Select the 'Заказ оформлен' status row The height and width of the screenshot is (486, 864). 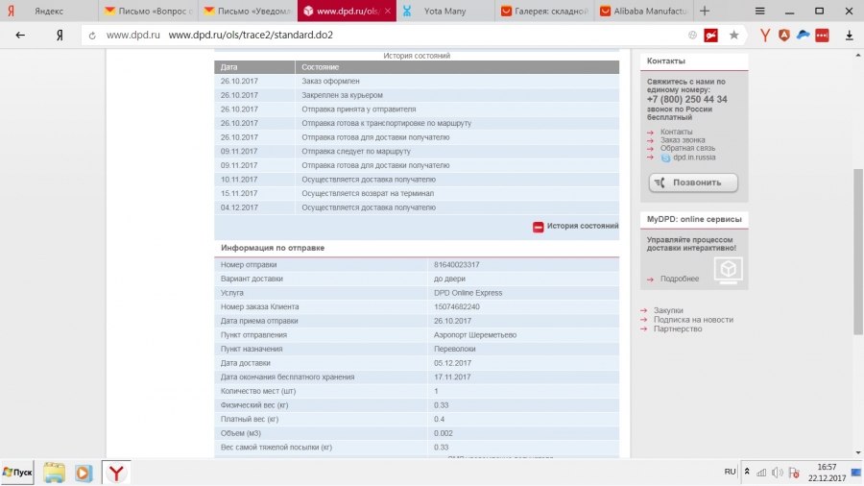click(x=417, y=81)
